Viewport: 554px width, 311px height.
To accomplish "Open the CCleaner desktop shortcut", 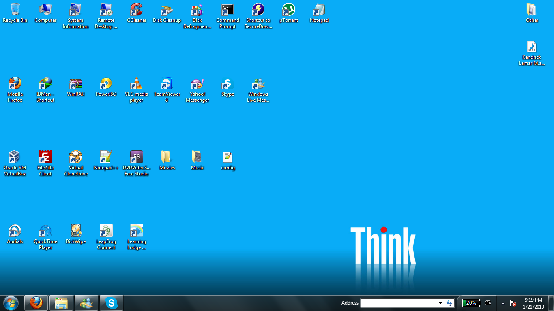I will (137, 10).
